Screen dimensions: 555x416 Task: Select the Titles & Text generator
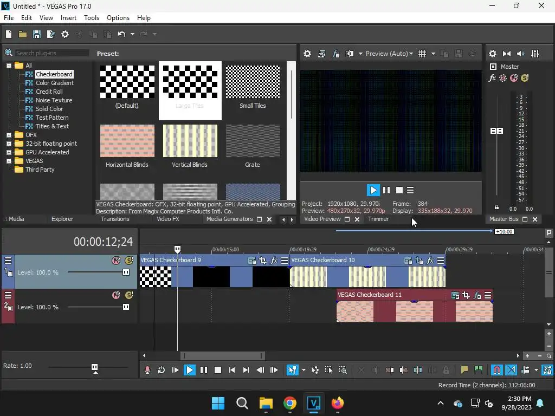[x=52, y=126]
